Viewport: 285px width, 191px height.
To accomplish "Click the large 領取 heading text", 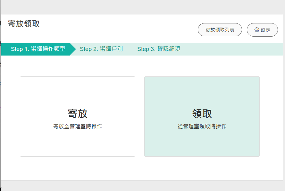I will [202, 114].
